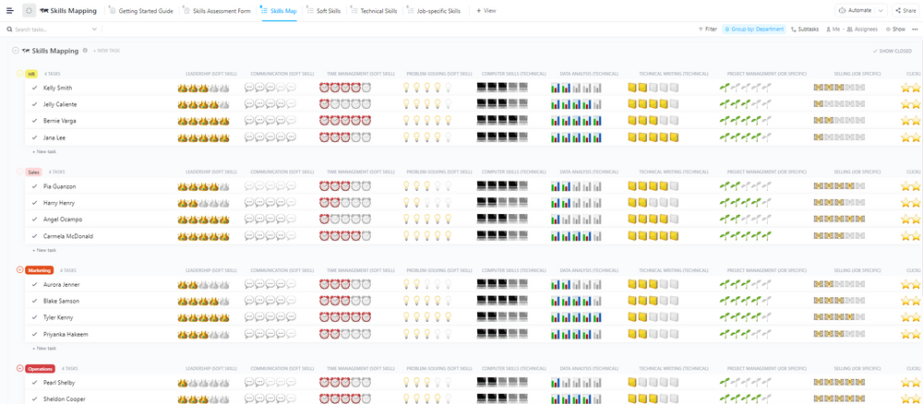Open the hamburger sidebar menu

[9, 10]
